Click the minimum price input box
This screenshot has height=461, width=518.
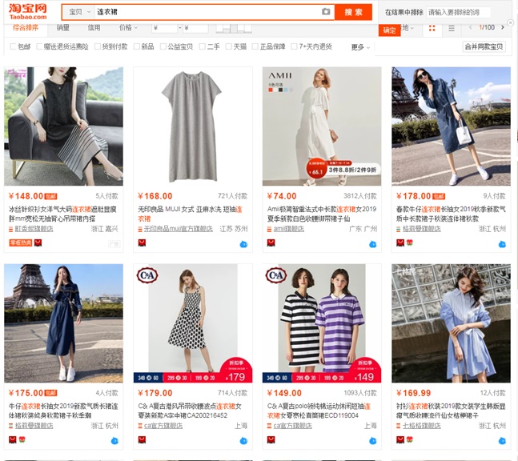tap(164, 28)
